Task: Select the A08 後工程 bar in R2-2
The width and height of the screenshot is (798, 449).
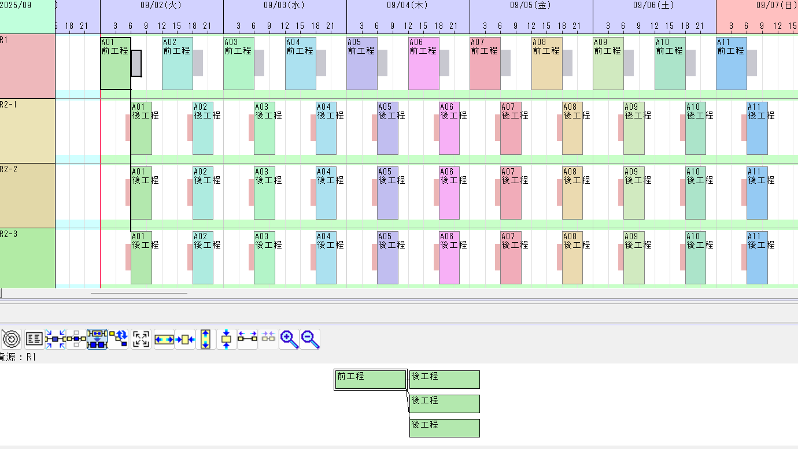Action: coord(572,193)
